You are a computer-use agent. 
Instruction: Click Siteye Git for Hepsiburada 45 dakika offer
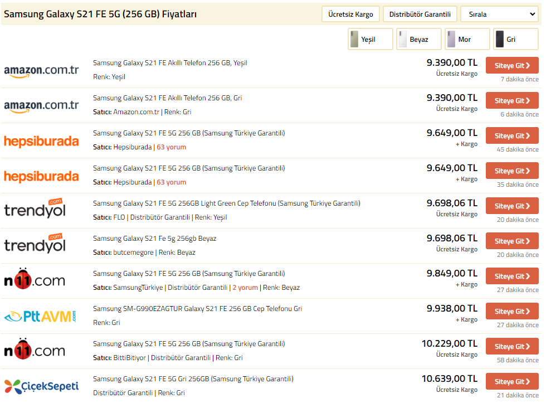point(512,136)
